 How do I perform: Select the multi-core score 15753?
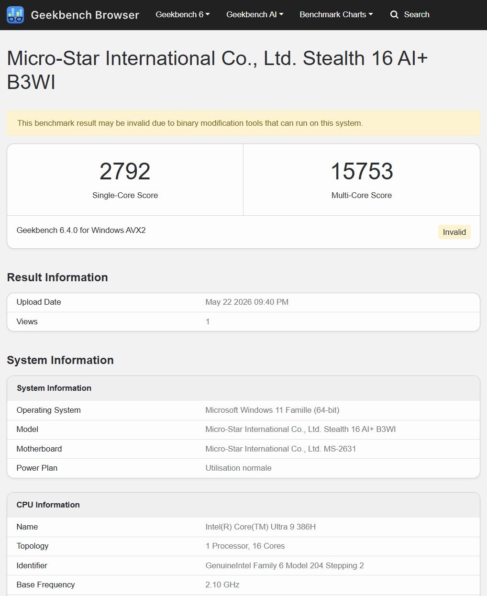[362, 171]
